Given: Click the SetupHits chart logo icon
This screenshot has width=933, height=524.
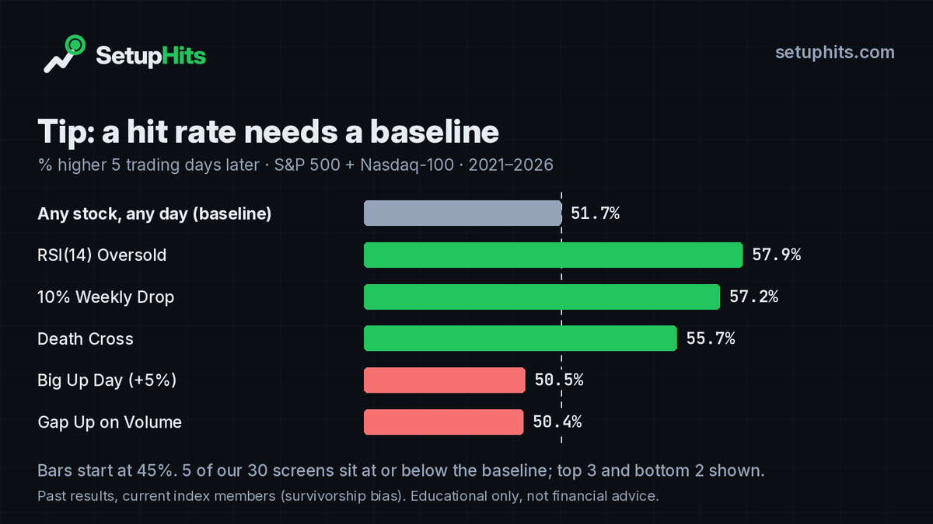Looking at the screenshot, I should click(x=64, y=54).
